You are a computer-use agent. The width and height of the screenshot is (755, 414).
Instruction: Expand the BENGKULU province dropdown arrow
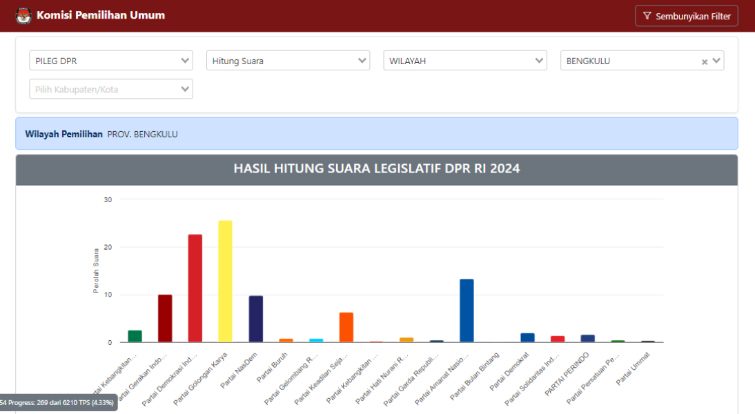pyautogui.click(x=716, y=61)
